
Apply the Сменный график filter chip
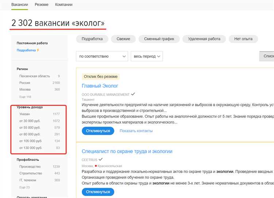tap(159, 39)
